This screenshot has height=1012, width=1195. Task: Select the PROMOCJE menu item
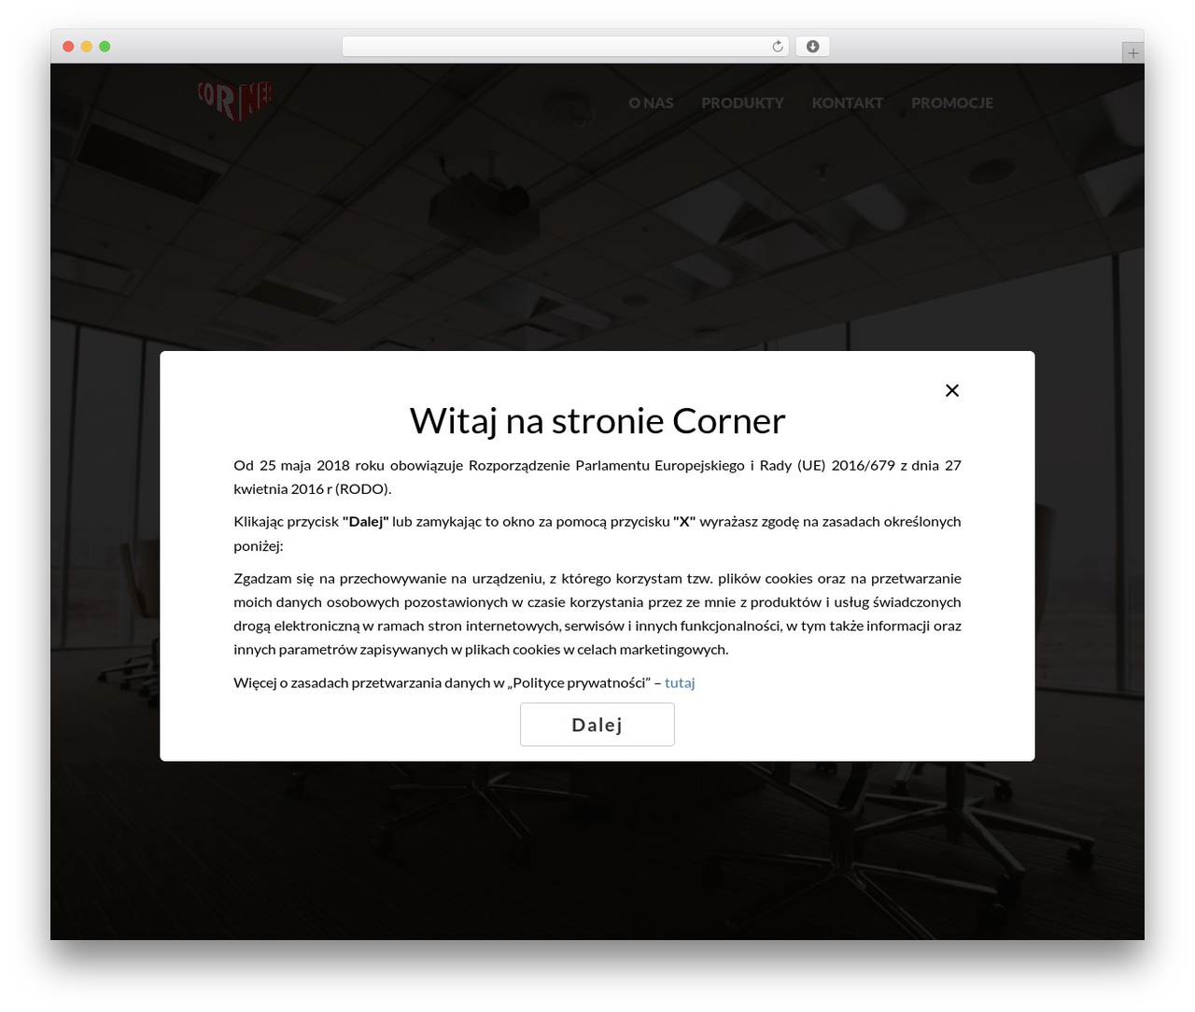tap(952, 103)
